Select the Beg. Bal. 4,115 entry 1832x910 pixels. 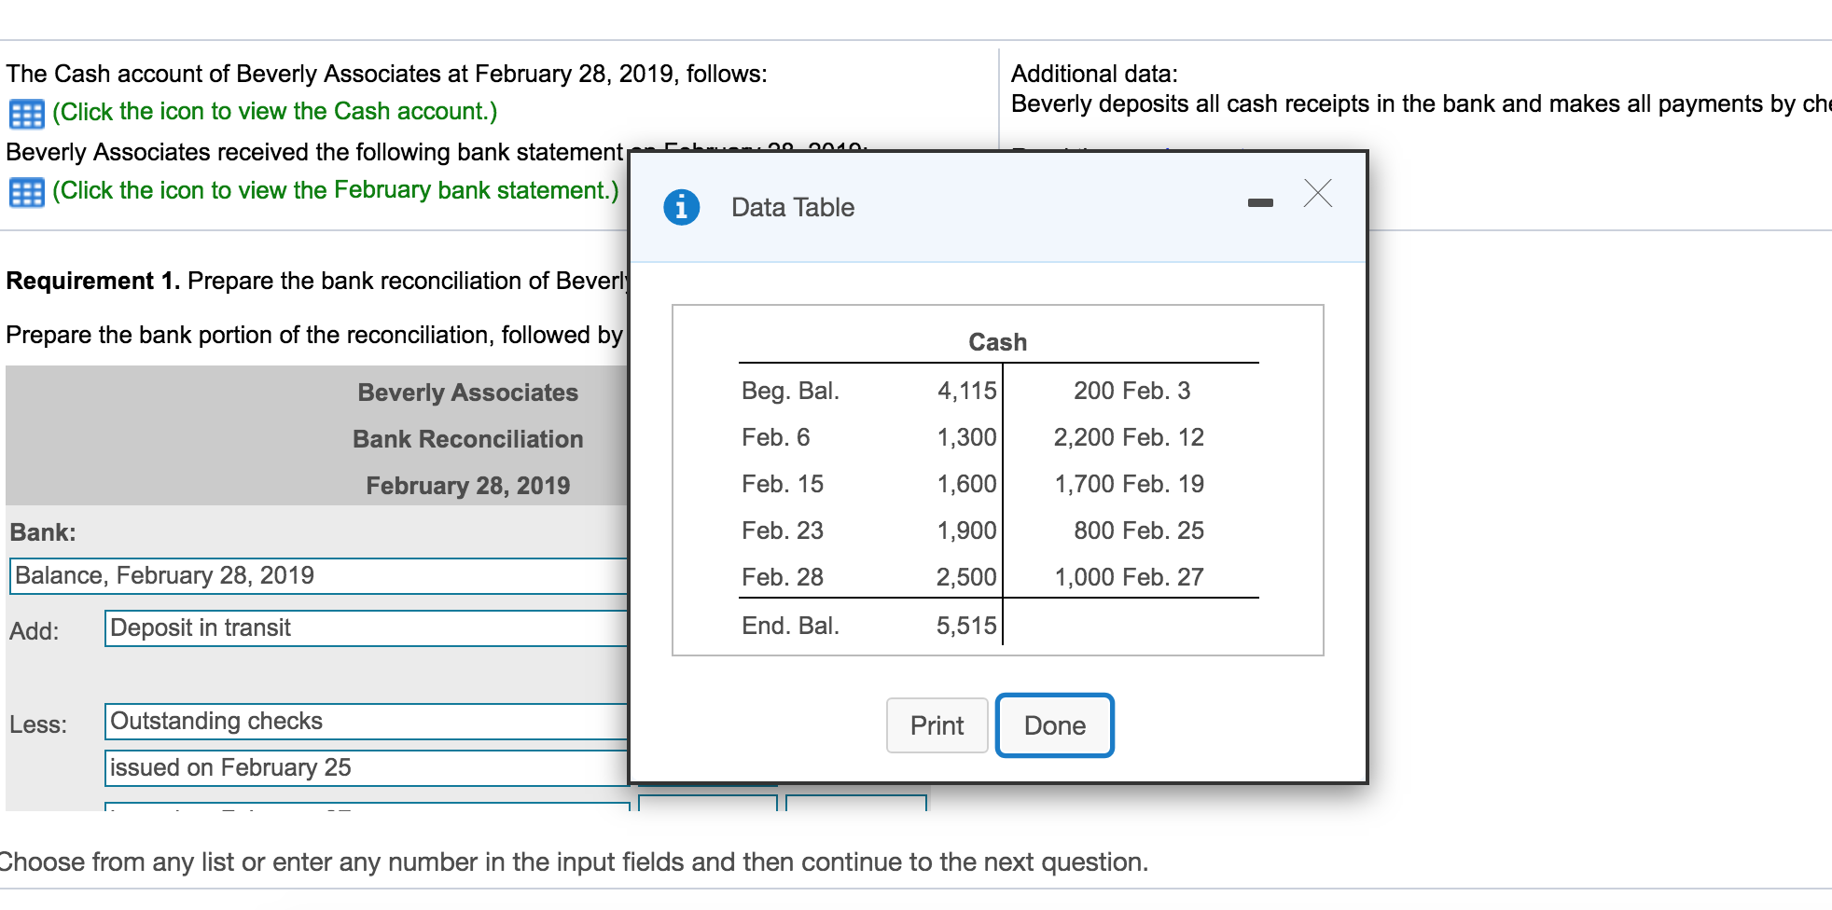(867, 391)
